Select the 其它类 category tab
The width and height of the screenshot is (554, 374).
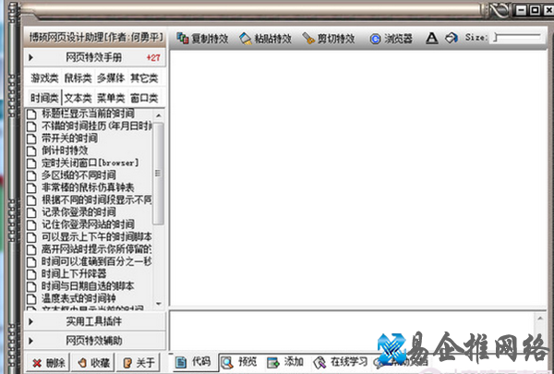pos(144,78)
